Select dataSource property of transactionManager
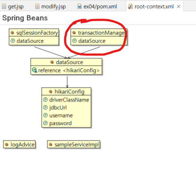Viewport: 196px width, 173px height. click(x=99, y=41)
